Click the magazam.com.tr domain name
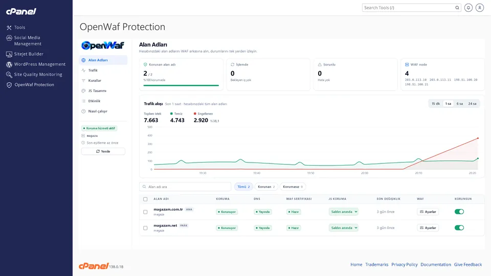The height and width of the screenshot is (276, 491). (168, 210)
